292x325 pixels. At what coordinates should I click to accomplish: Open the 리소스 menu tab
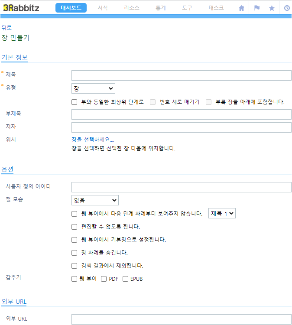coord(132,8)
